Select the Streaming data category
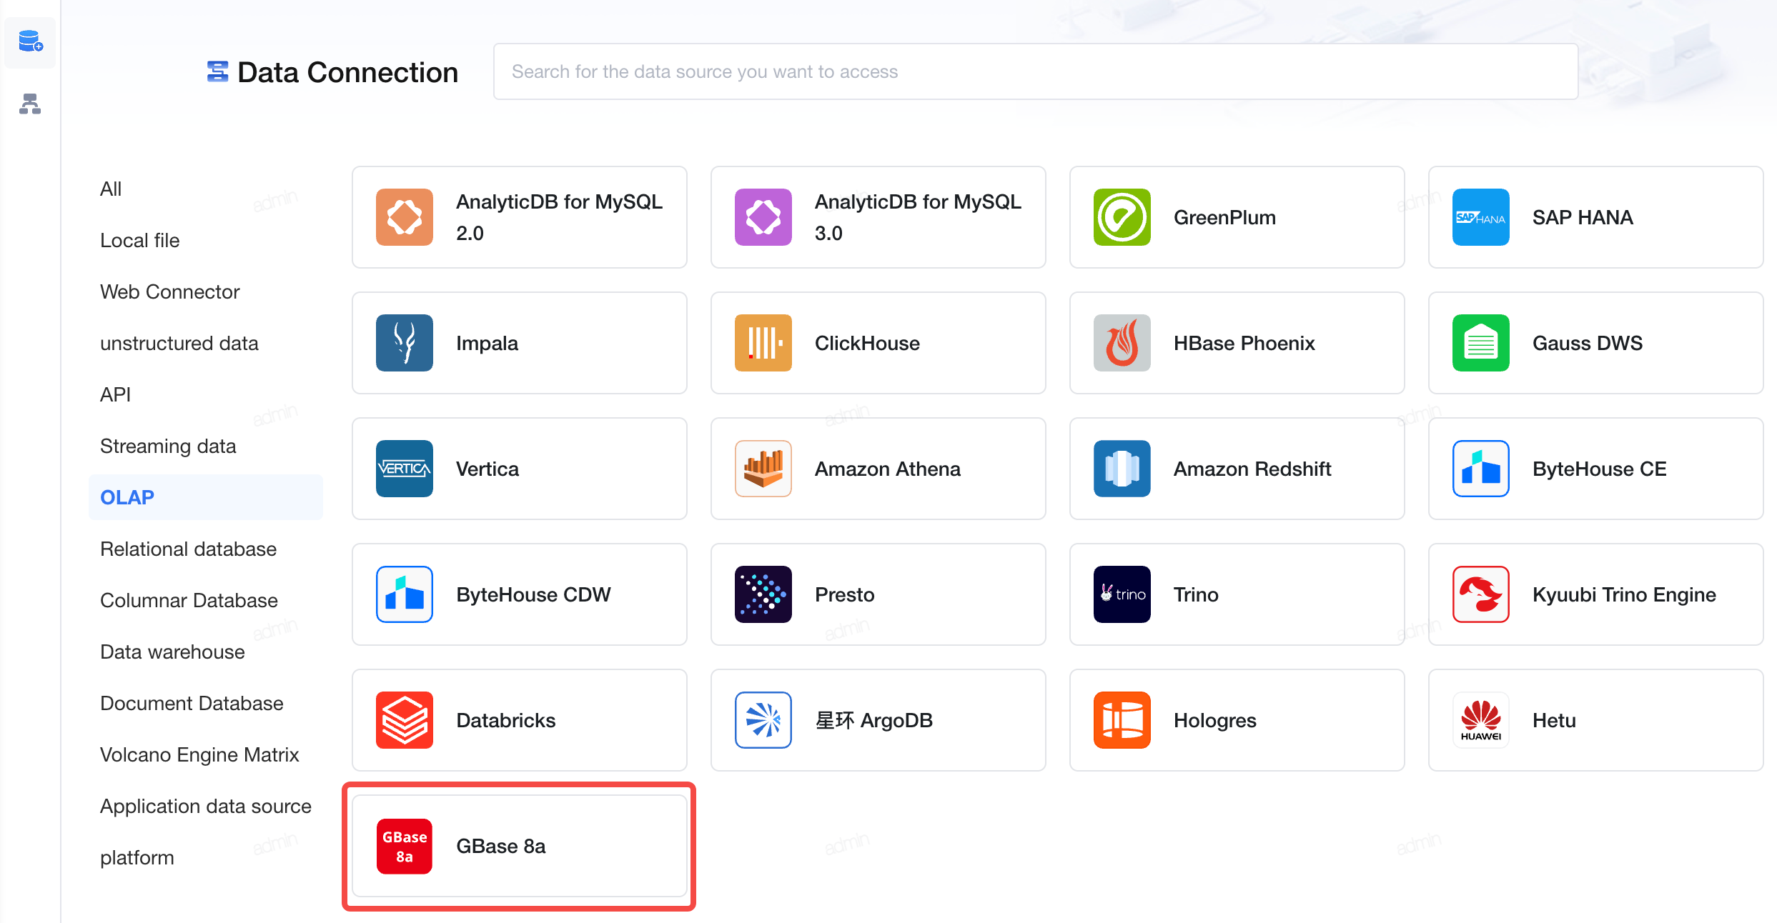This screenshot has width=1777, height=923. click(168, 446)
